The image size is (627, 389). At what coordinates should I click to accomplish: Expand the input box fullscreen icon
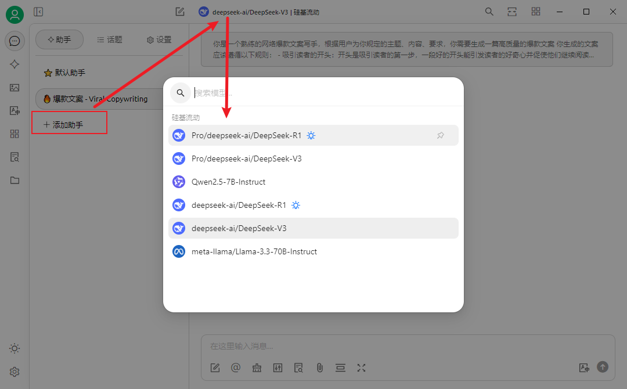tap(361, 368)
